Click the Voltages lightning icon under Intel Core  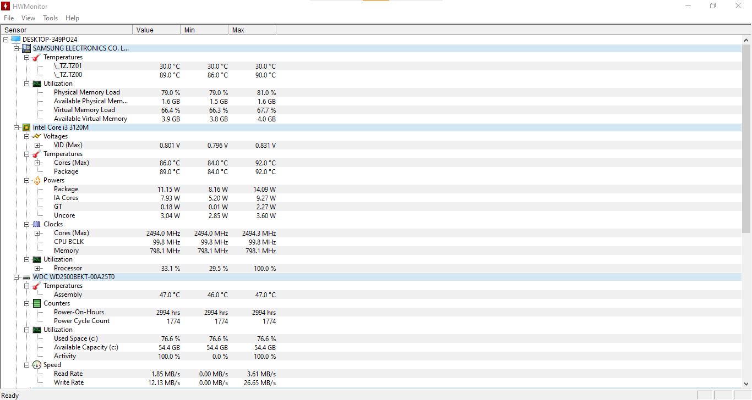(36, 136)
